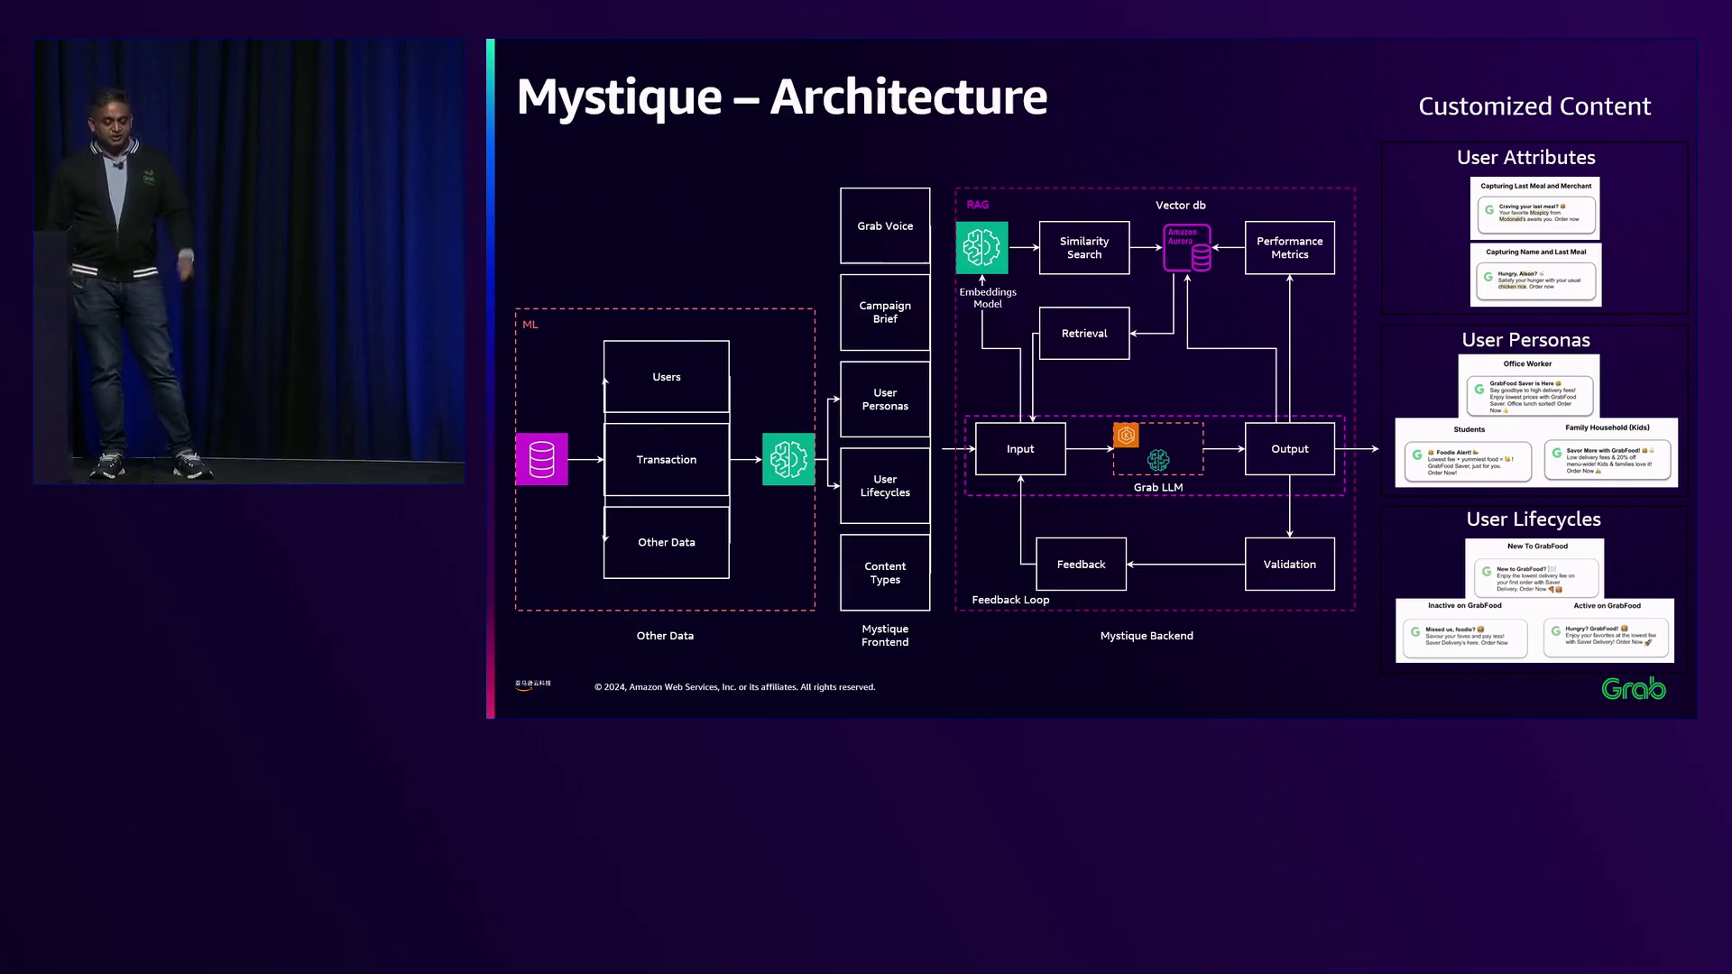
Task: Select the Transaction data box
Action: 666,460
